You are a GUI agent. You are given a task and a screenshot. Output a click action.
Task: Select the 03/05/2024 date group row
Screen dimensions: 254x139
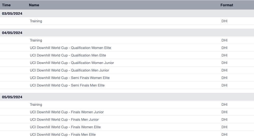point(127,13)
